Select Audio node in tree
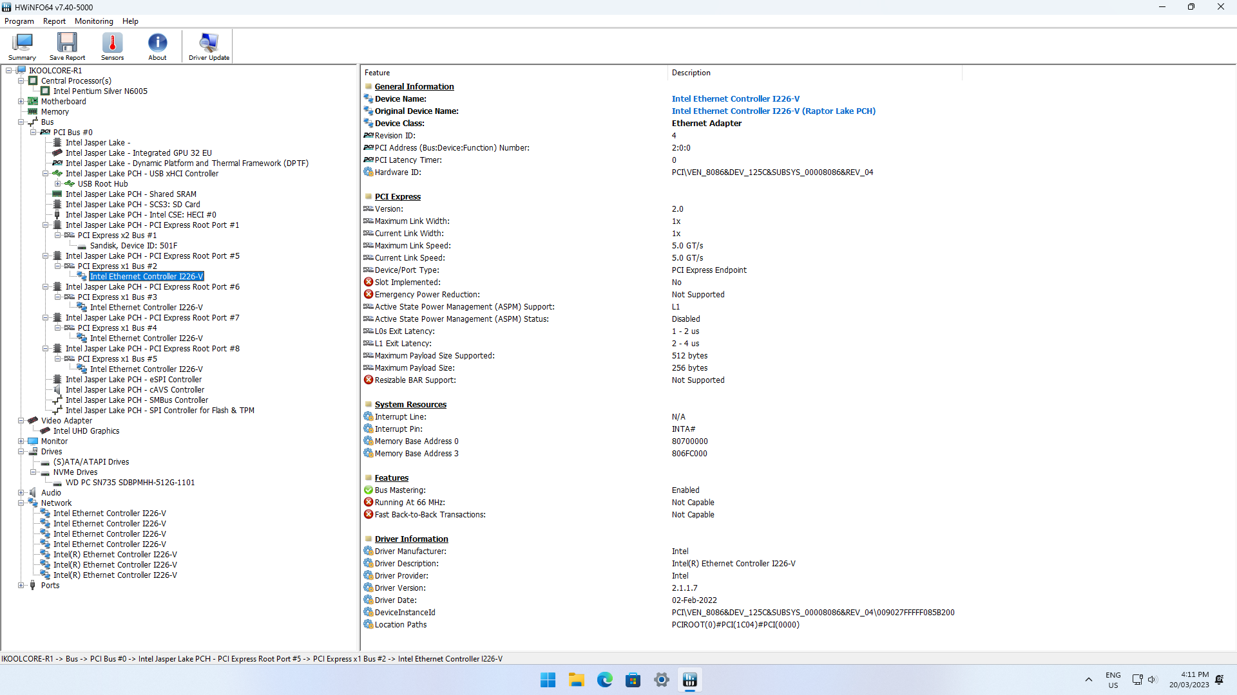Screen dimensions: 1237x695 point(51,493)
